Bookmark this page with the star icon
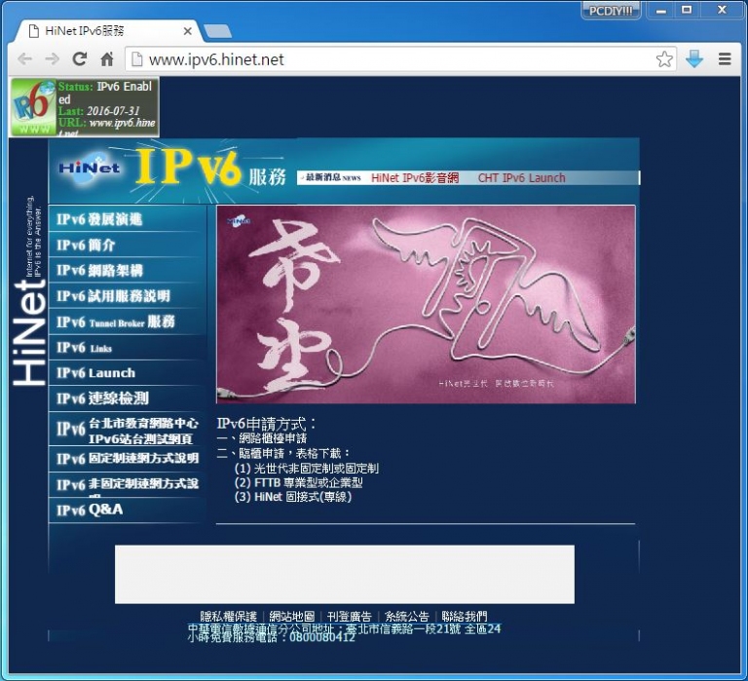Image resolution: width=748 pixels, height=681 pixels. coord(664,59)
